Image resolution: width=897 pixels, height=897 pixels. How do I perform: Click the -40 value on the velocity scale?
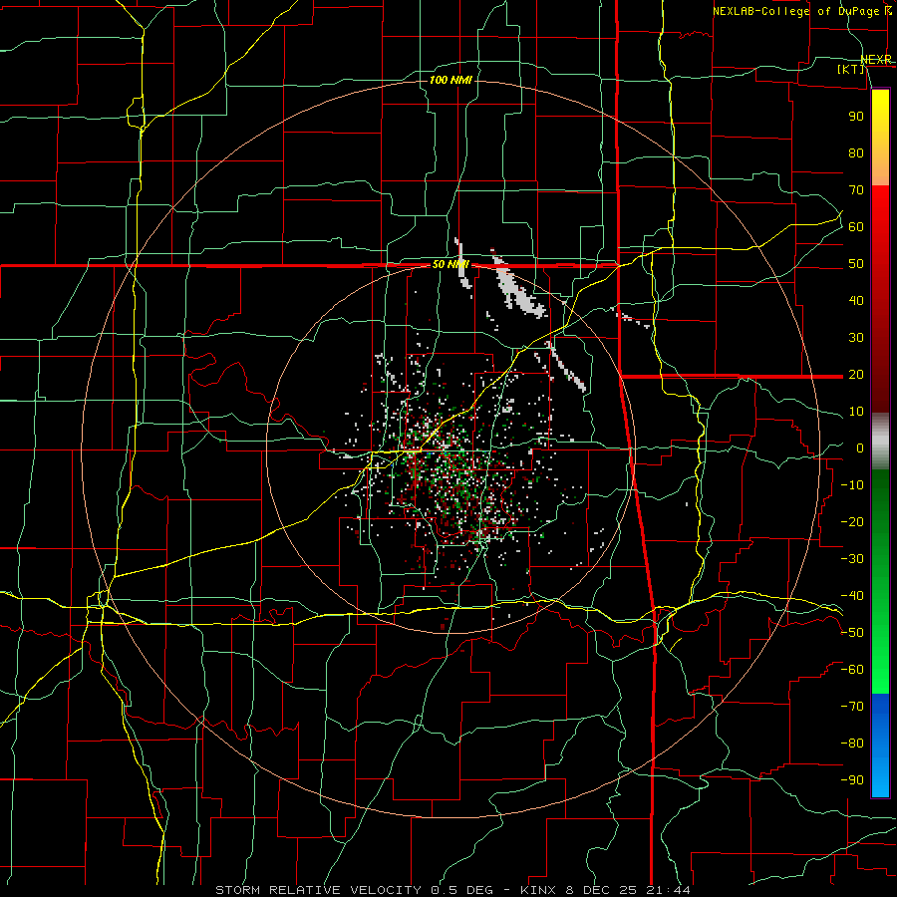pos(852,596)
